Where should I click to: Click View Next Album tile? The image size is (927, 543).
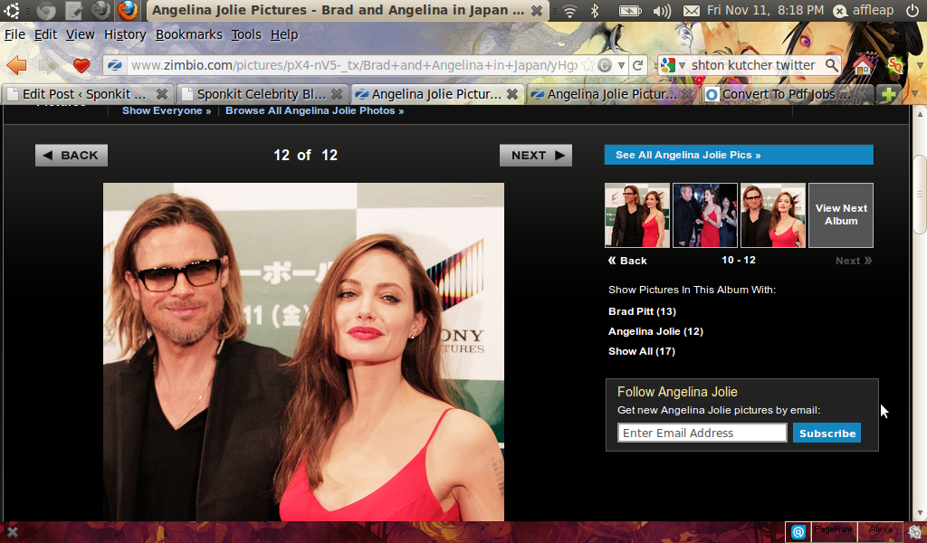841,214
